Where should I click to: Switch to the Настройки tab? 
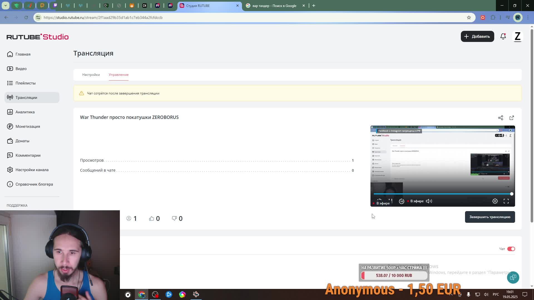coord(91,75)
